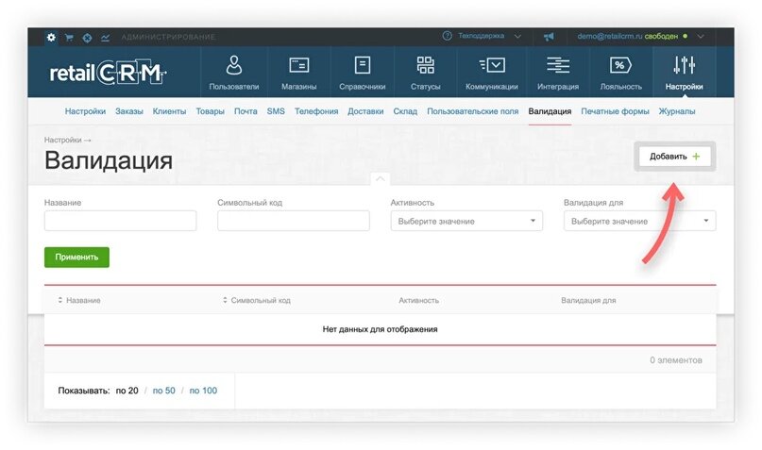The image size is (762, 450).
Task: Open the Справочники section
Action: click(x=362, y=73)
